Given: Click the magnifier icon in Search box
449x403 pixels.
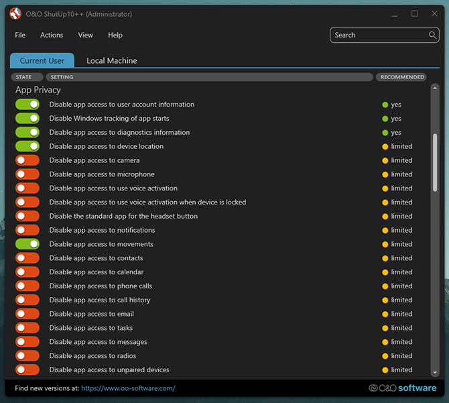Looking at the screenshot, I should click(x=432, y=35).
